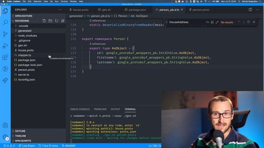Open the Live Share activity bar icon

(x=5, y=81)
